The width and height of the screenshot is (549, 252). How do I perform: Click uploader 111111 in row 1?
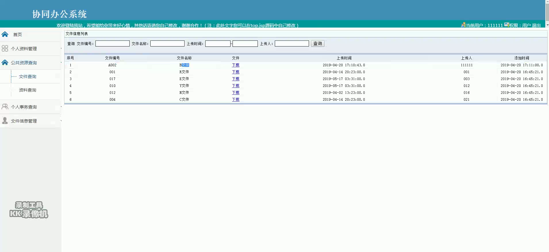pos(467,65)
